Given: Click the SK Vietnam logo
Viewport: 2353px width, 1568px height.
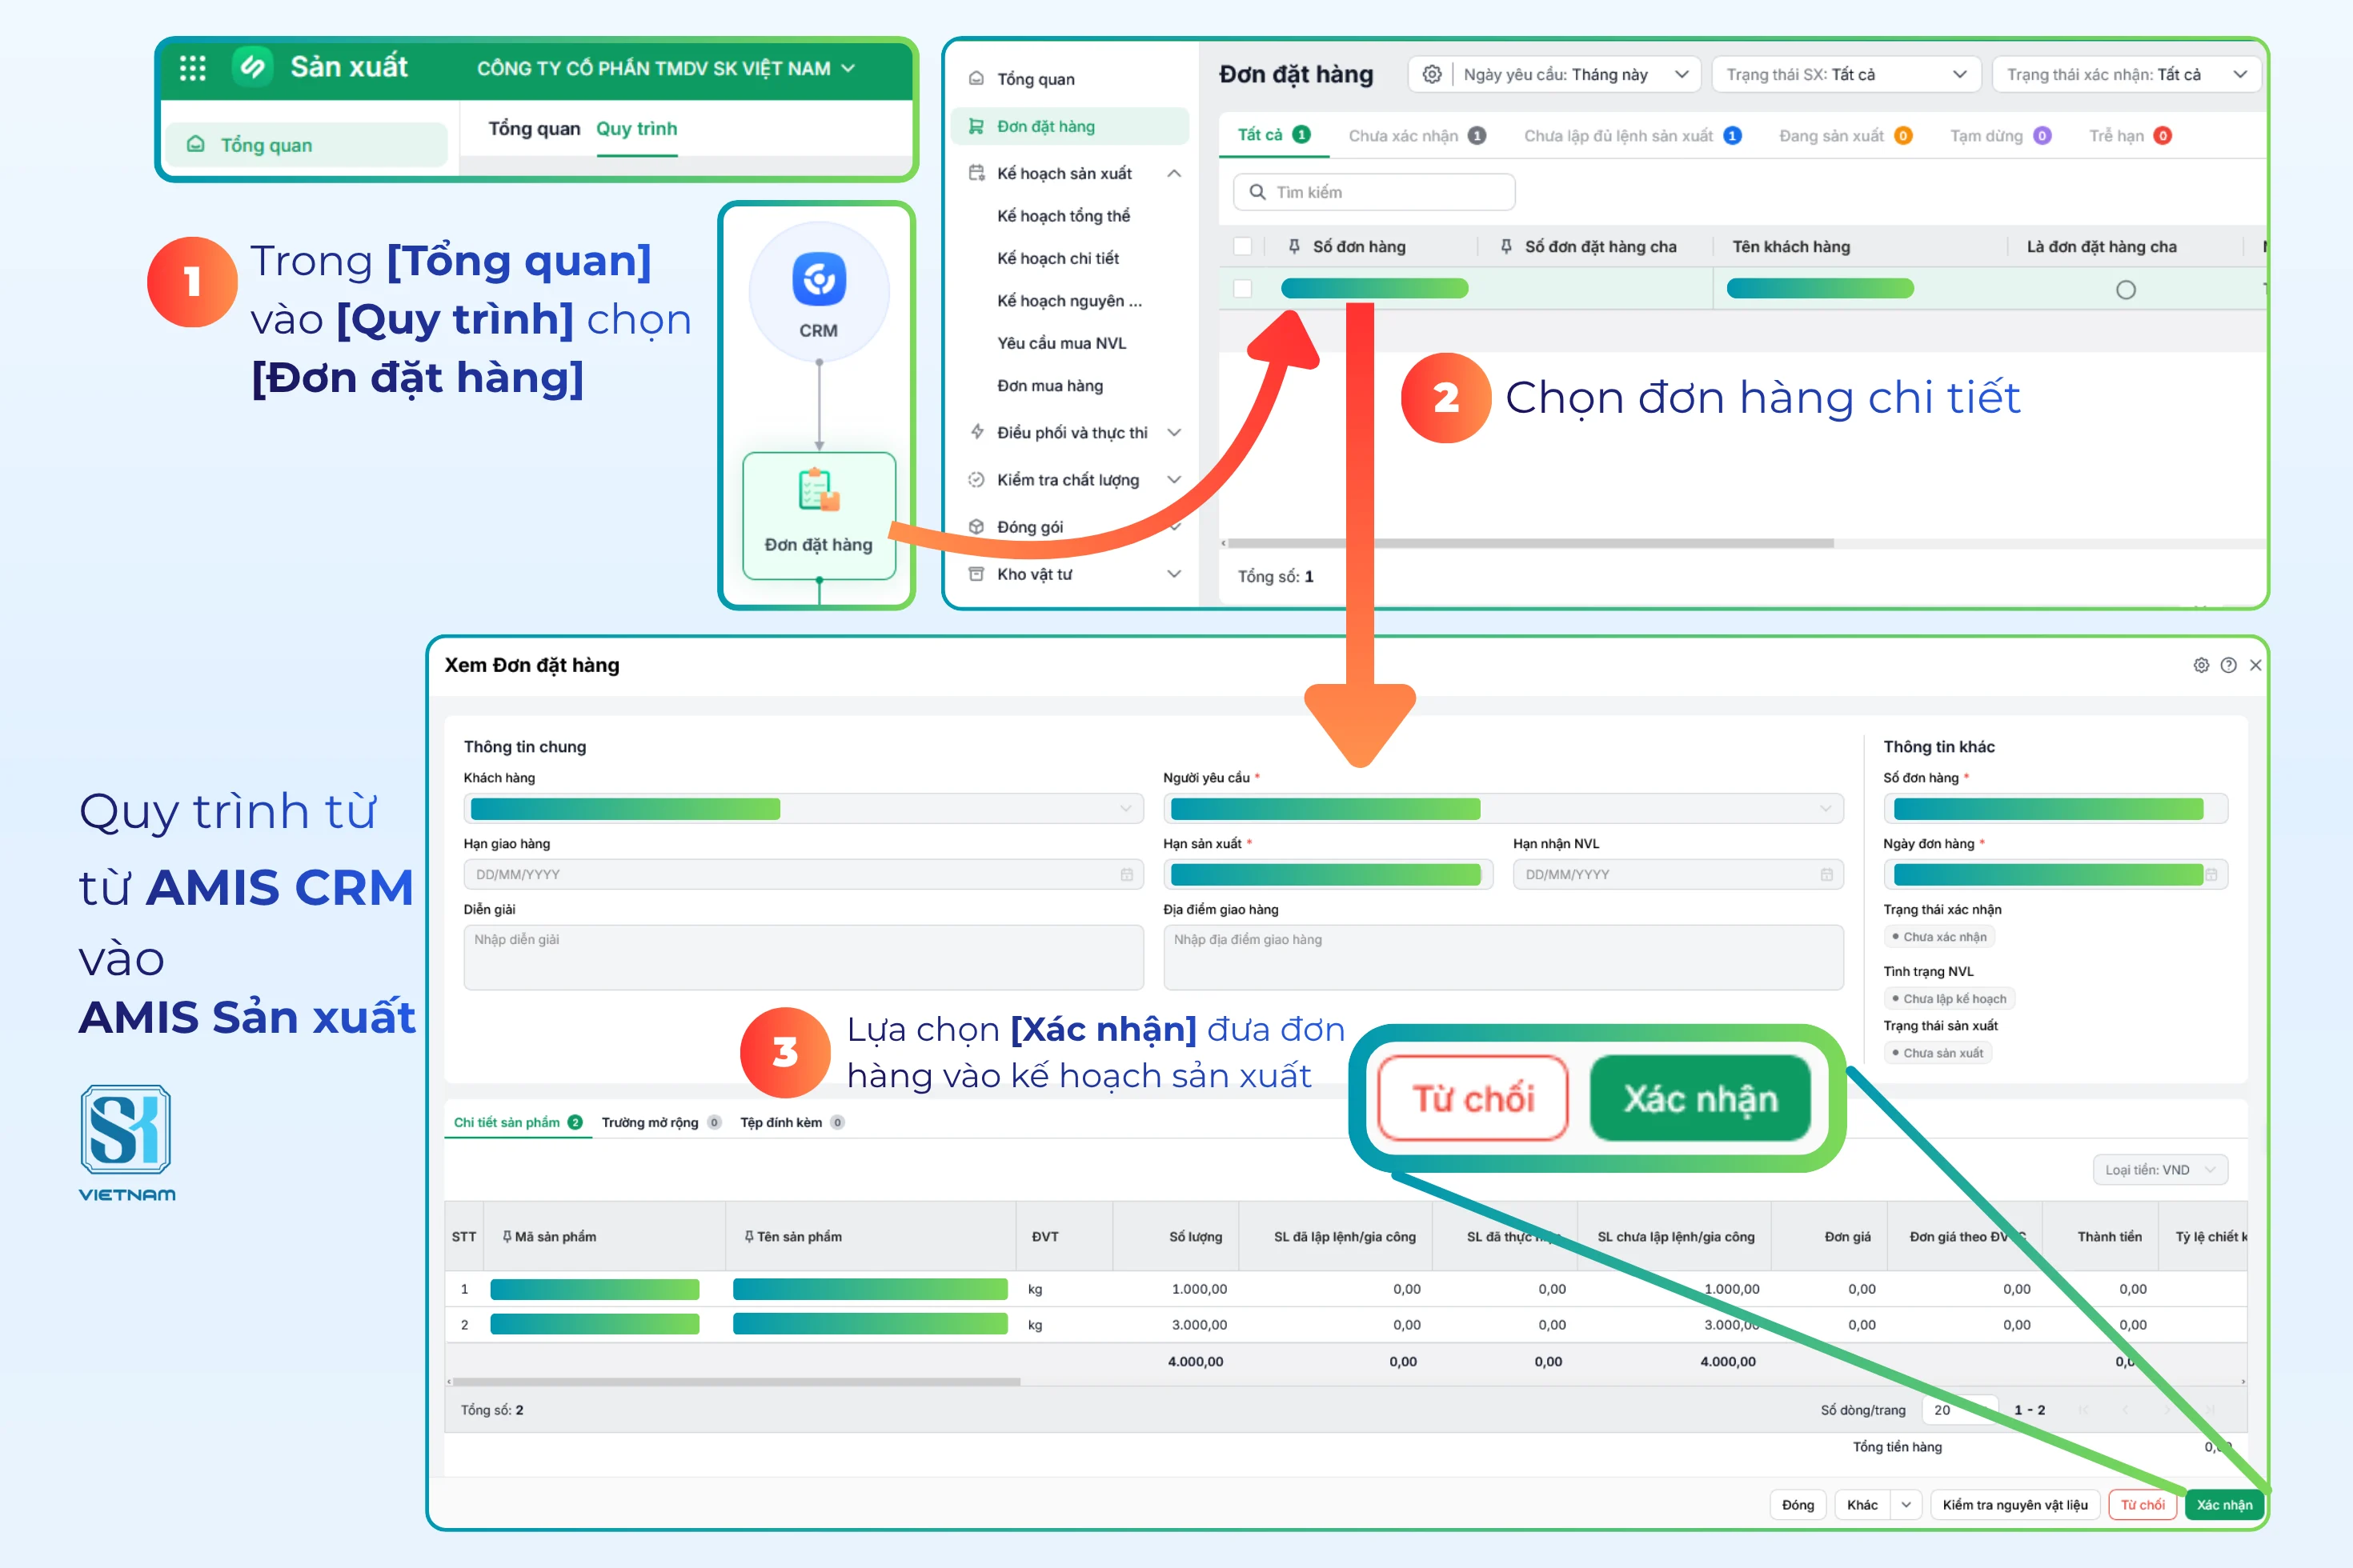Looking at the screenshot, I should click(x=126, y=1143).
